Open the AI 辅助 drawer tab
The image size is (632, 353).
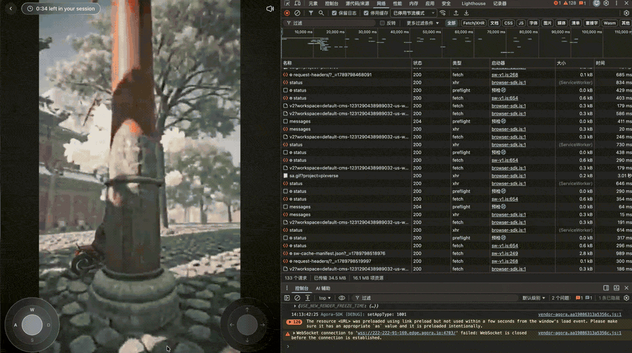click(x=323, y=288)
